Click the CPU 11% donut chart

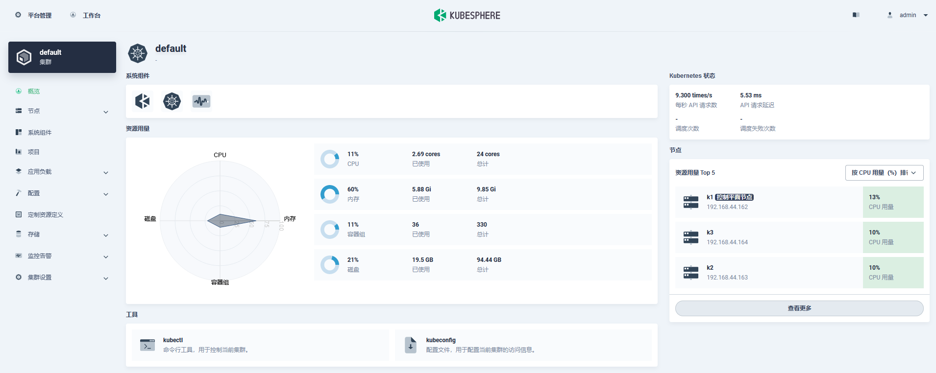(330, 159)
